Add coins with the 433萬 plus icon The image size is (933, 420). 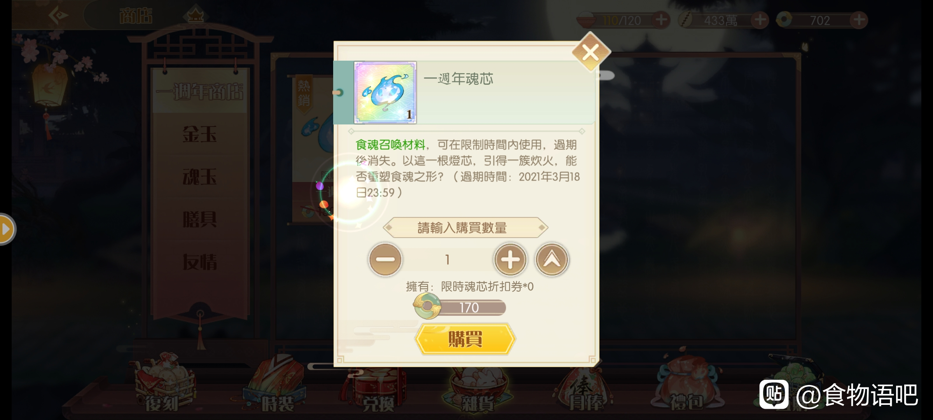[760, 20]
